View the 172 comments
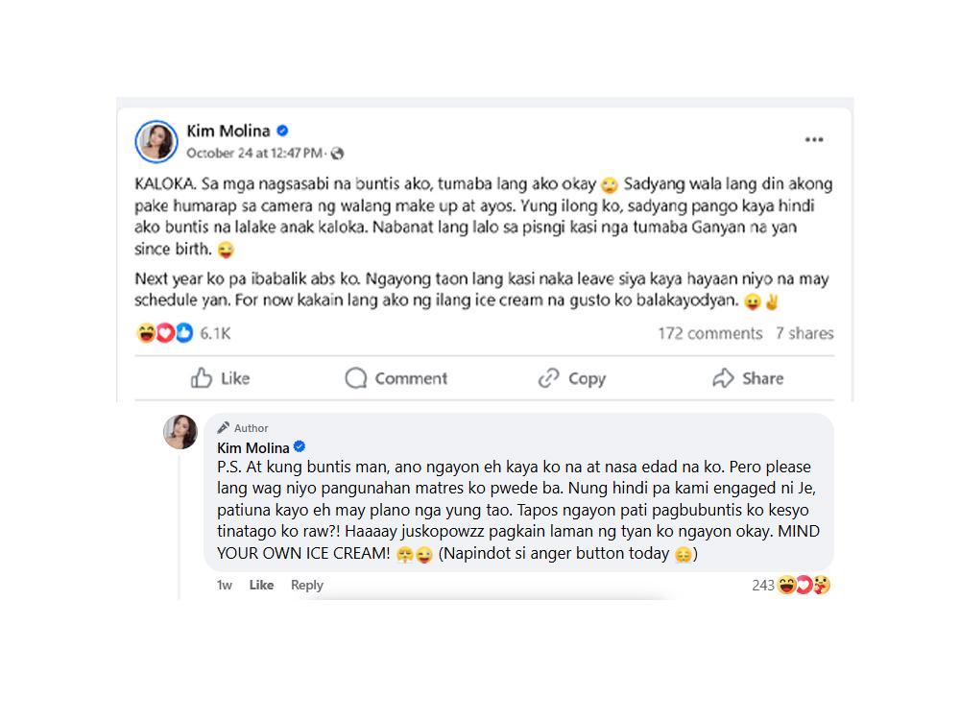 [710, 333]
